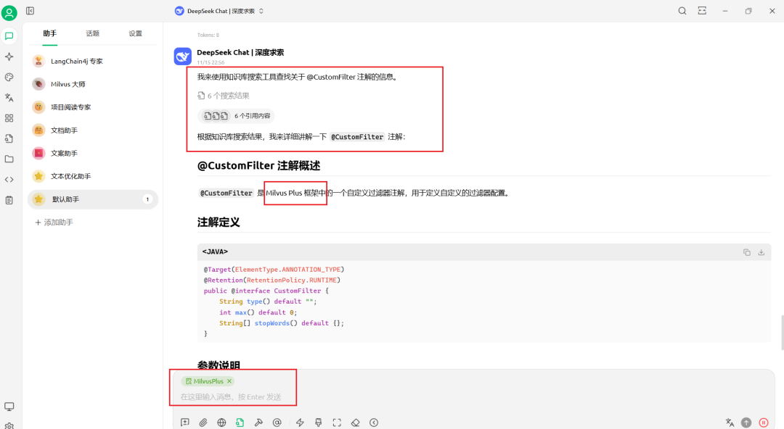Expand the 6 个搜索结果 search results

(224, 96)
